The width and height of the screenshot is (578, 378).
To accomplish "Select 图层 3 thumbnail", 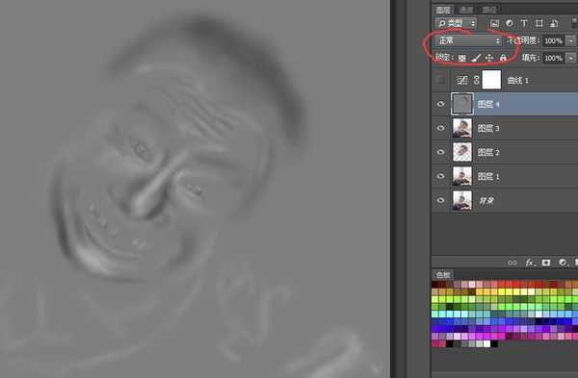I will (462, 128).
